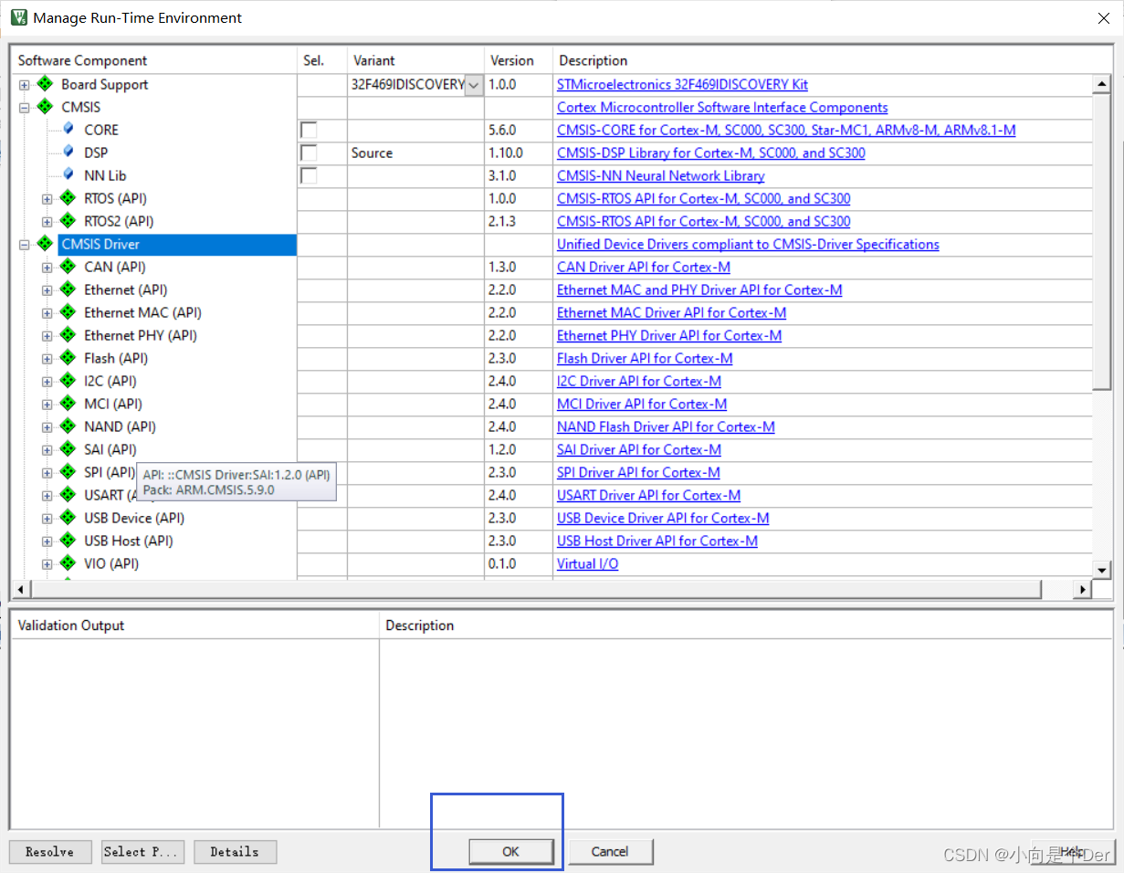Click the CMSIS Driver green diamond icon
This screenshot has width=1124, height=873.
[x=45, y=244]
